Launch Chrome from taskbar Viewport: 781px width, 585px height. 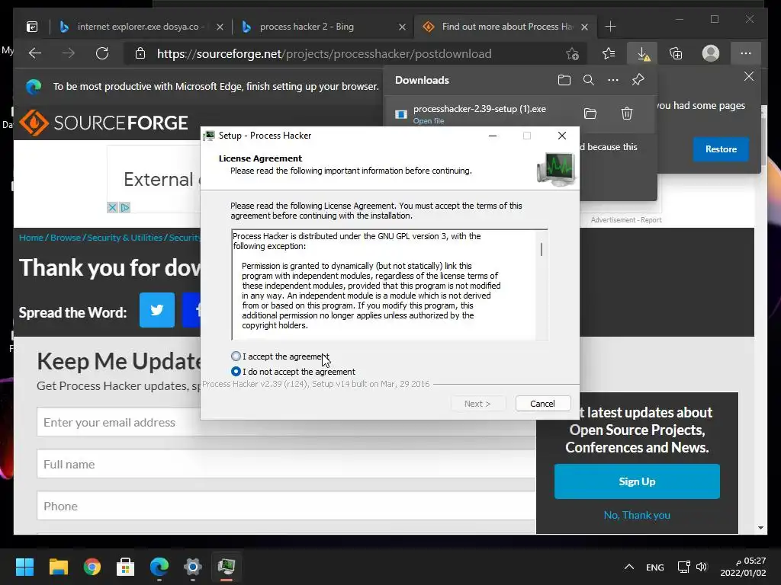coord(92,567)
